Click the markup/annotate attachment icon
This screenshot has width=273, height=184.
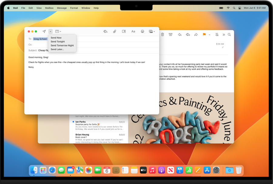(124, 31)
